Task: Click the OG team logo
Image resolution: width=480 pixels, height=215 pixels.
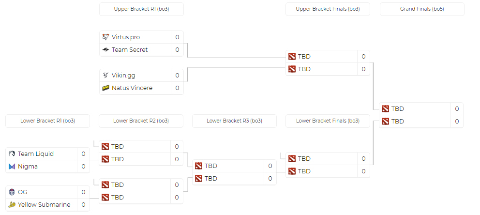Action: pyautogui.click(x=12, y=192)
